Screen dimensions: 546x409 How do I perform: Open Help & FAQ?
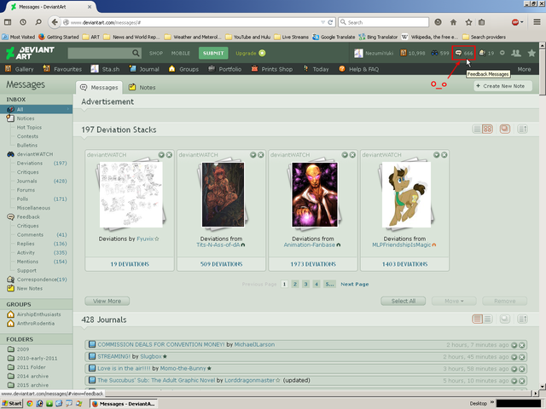[358, 69]
